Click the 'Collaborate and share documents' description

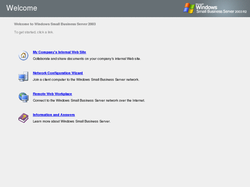(x=87, y=59)
